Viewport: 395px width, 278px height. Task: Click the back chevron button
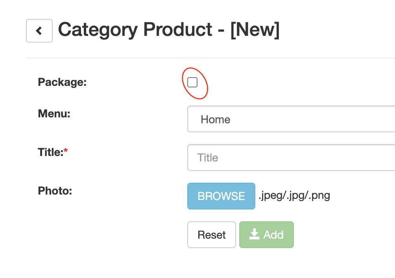[x=39, y=31]
